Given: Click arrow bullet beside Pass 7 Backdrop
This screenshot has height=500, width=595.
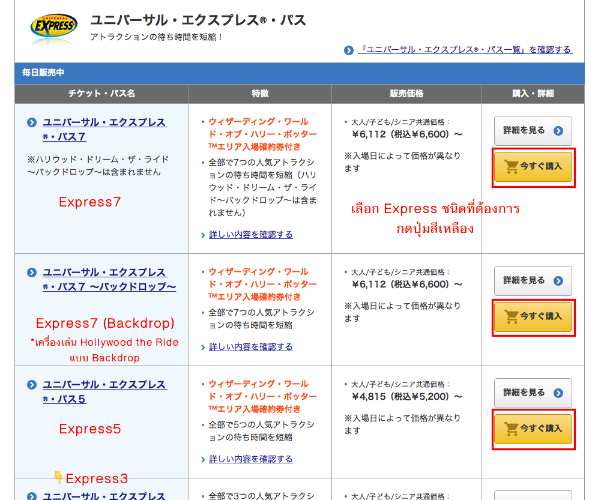Looking at the screenshot, I should click(32, 273).
